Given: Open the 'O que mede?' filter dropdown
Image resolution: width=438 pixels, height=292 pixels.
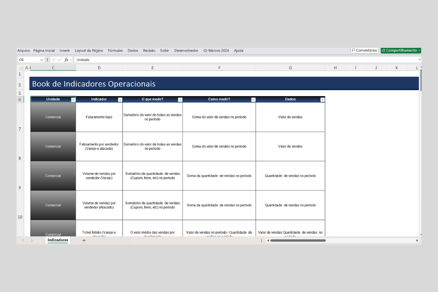Looking at the screenshot, I should [180, 99].
